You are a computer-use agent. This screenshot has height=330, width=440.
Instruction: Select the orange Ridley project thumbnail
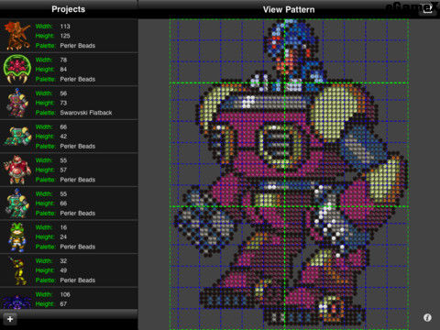[17, 36]
